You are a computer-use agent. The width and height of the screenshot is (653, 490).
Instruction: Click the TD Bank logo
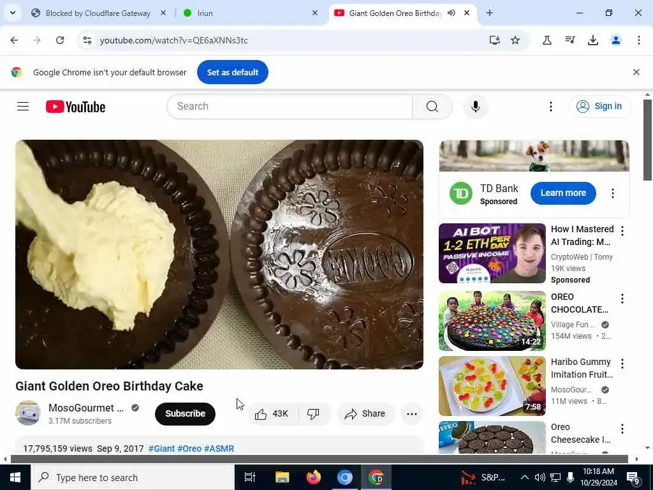460,194
